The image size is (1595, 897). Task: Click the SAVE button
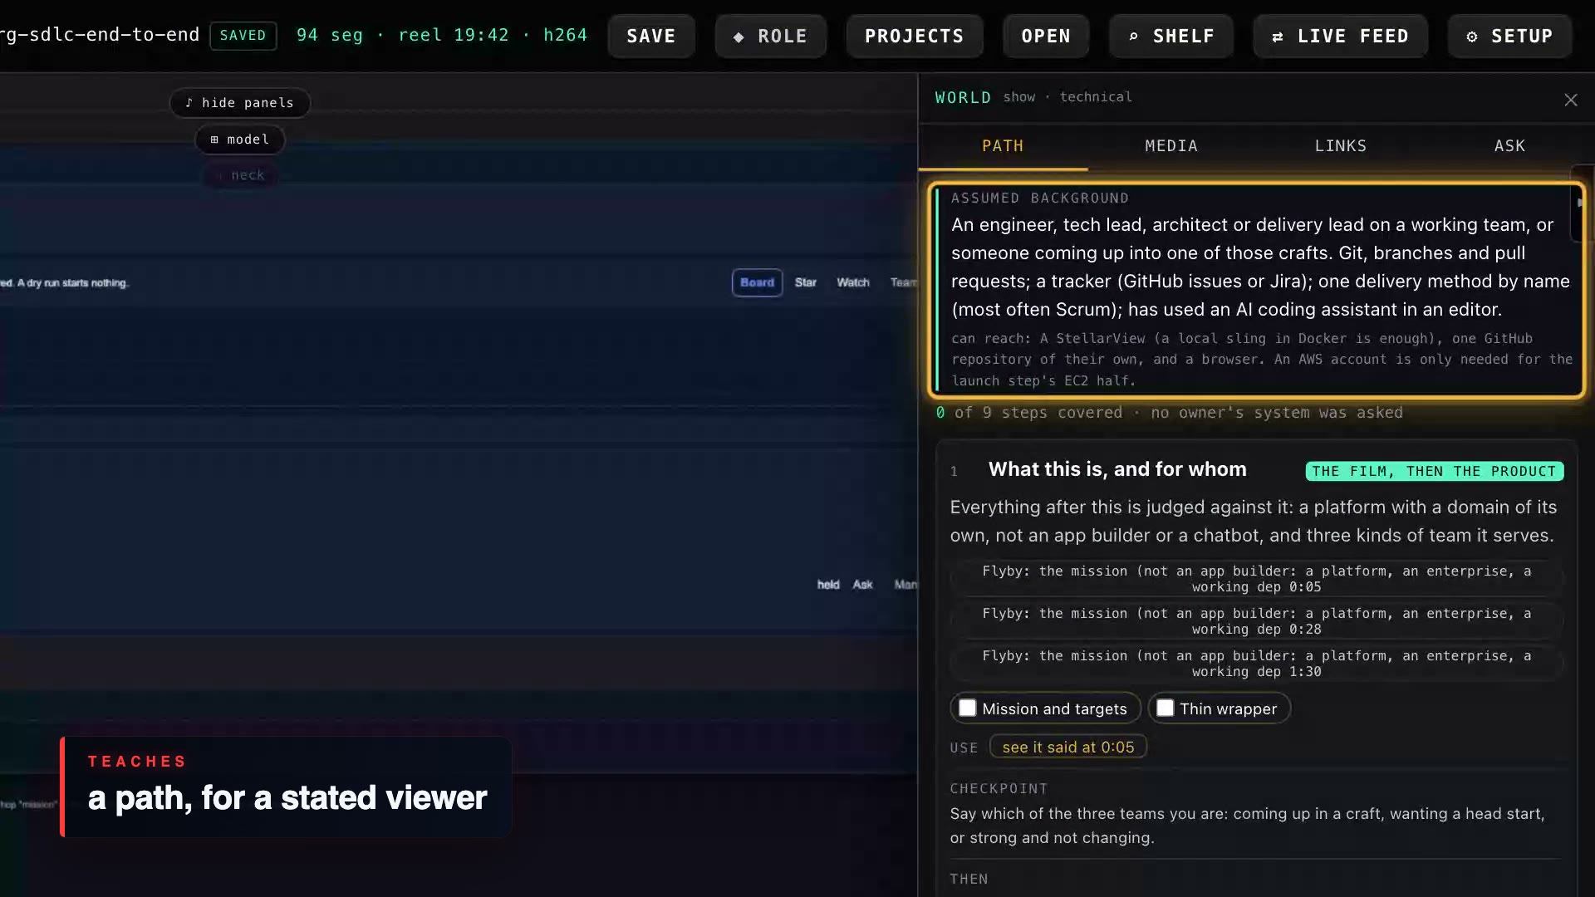tap(651, 37)
